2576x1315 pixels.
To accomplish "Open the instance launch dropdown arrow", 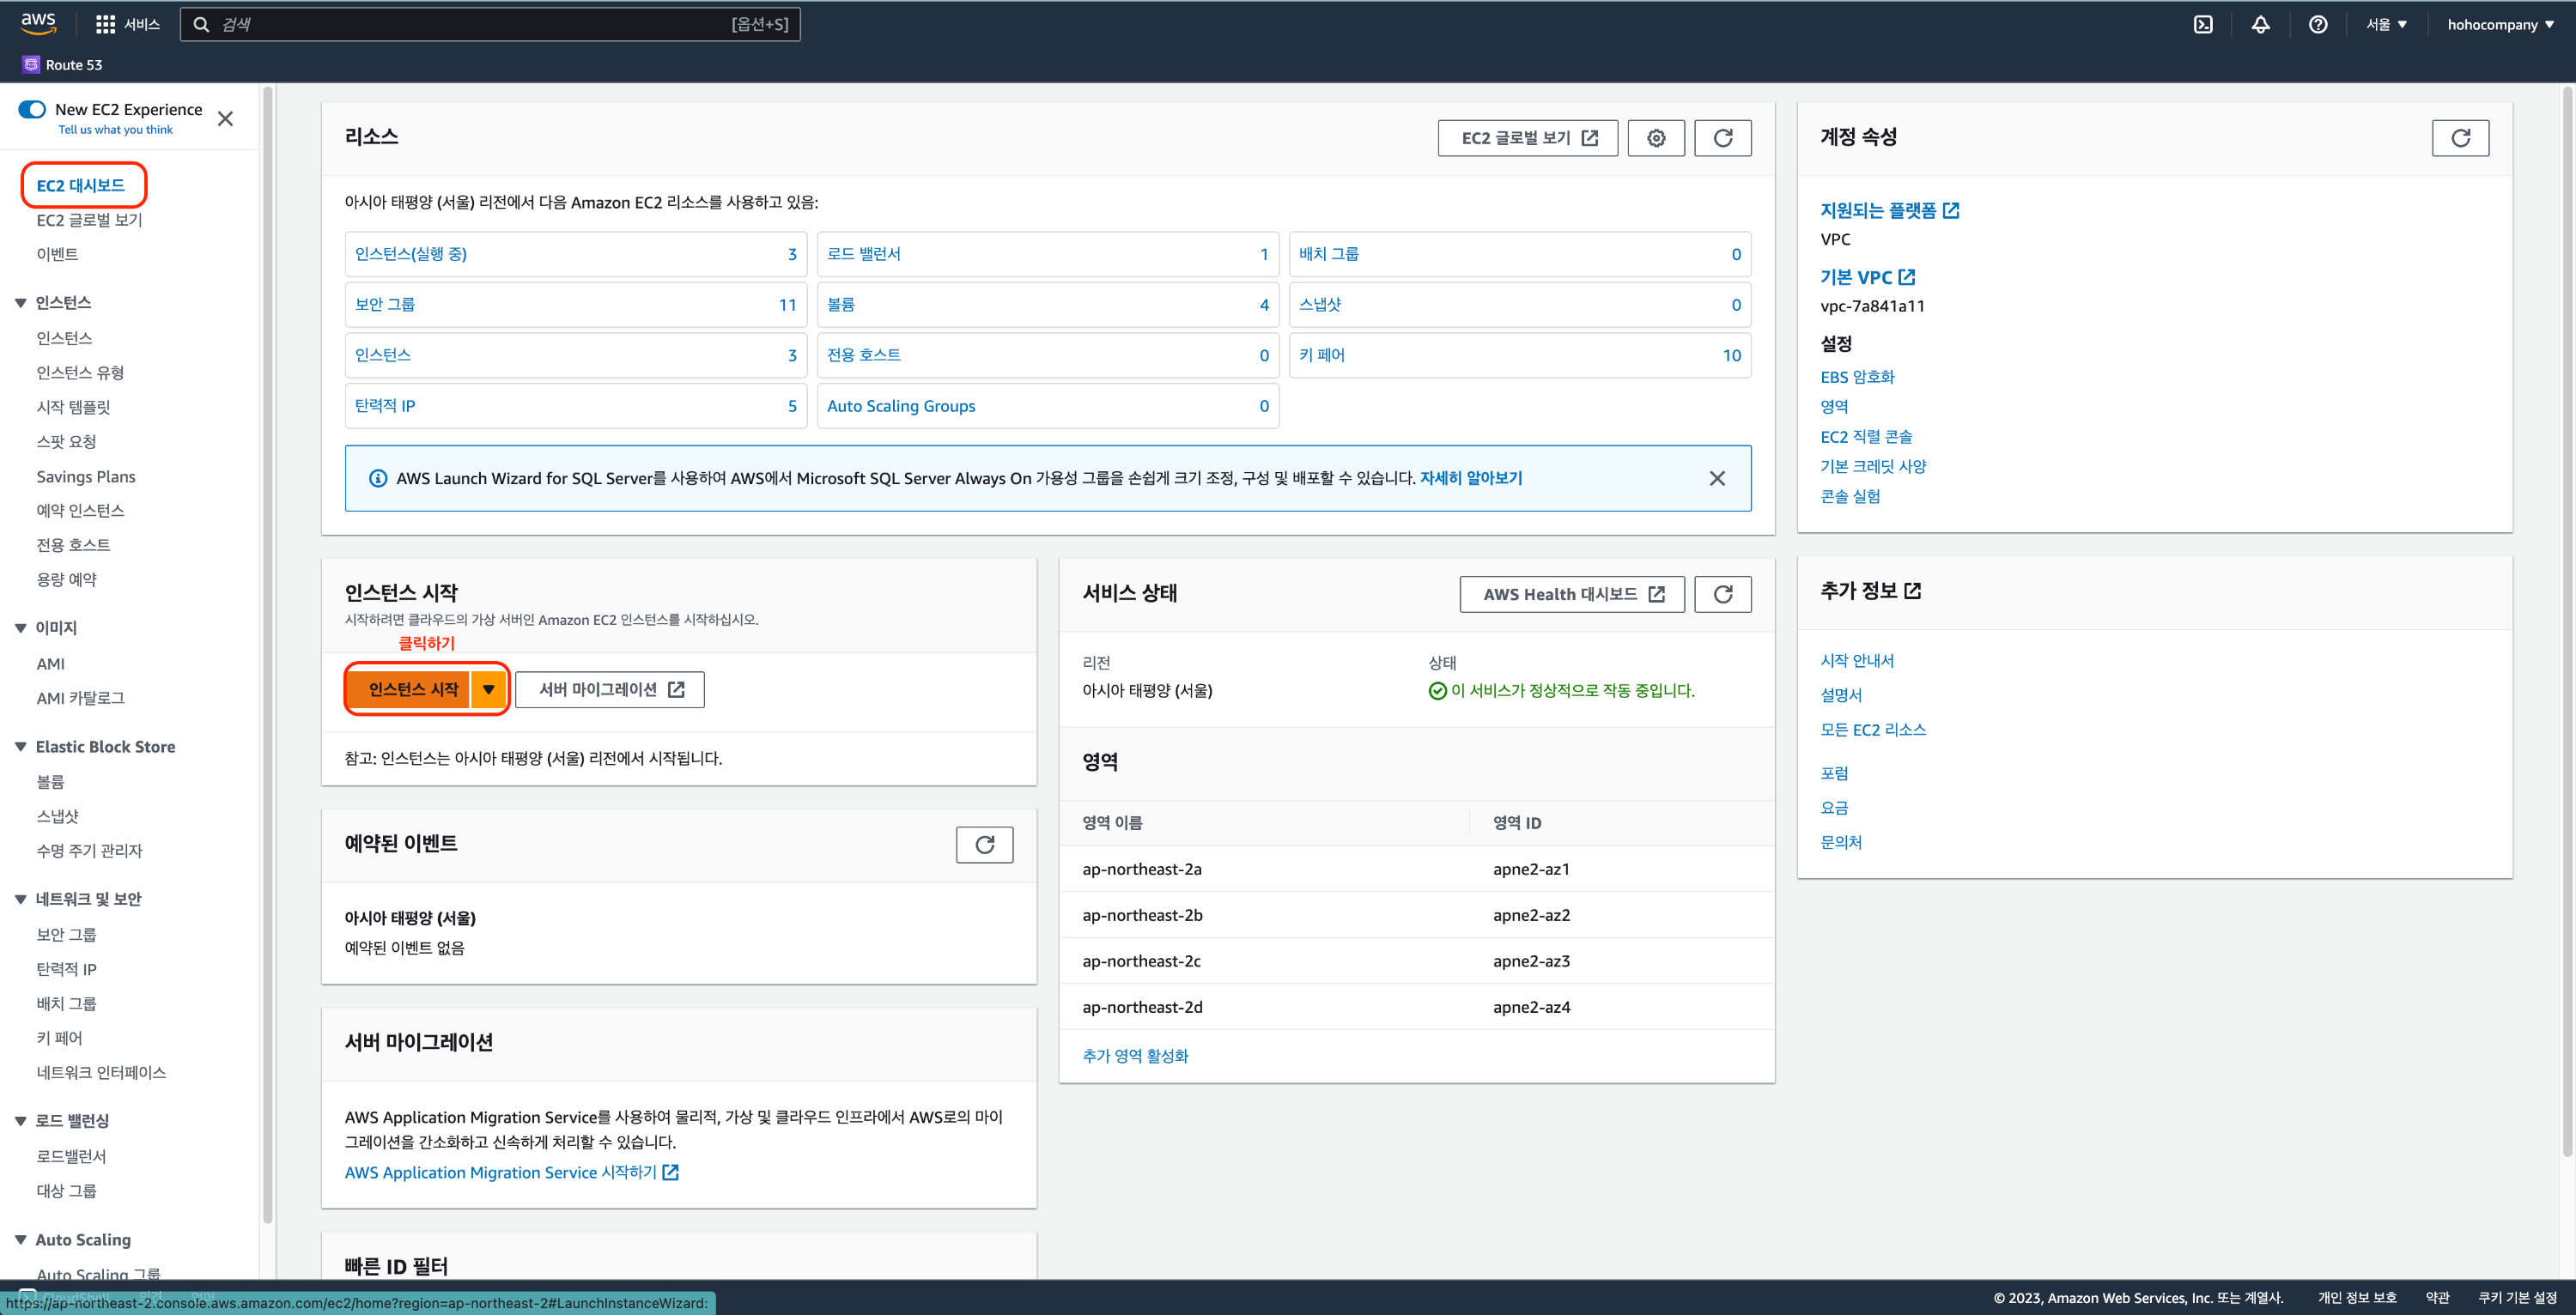I will click(488, 689).
